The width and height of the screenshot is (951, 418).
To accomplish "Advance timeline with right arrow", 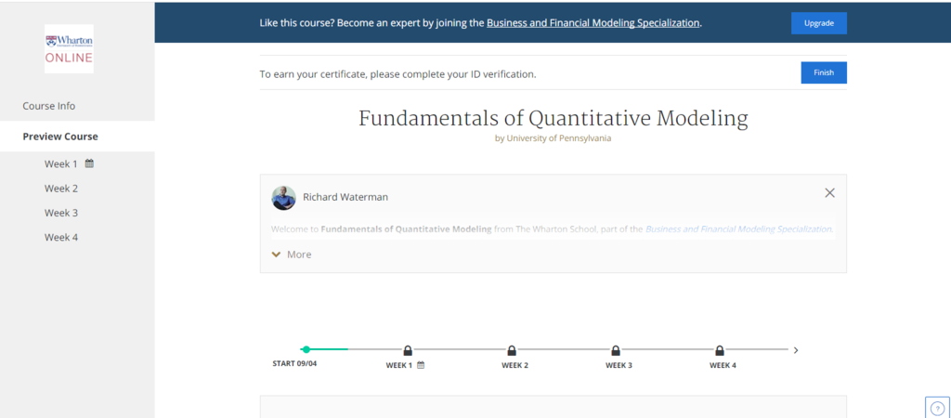I will 796,350.
